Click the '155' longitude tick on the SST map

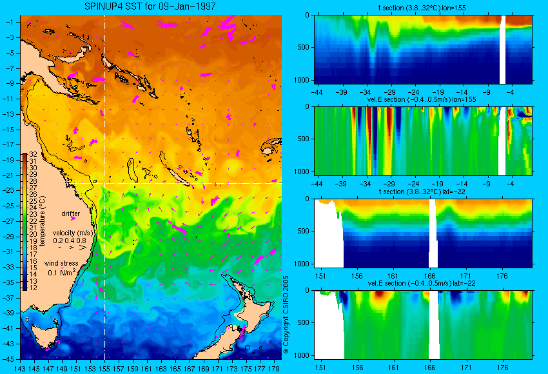coord(104,368)
